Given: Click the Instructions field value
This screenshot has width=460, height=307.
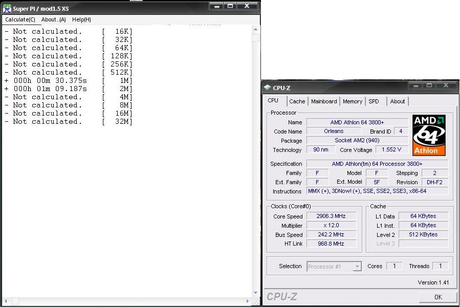Looking at the screenshot, I should click(x=377, y=191).
